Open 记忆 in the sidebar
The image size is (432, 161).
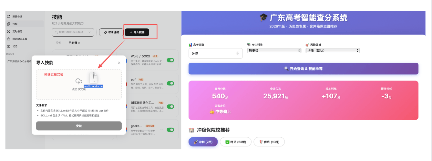(x=15, y=46)
